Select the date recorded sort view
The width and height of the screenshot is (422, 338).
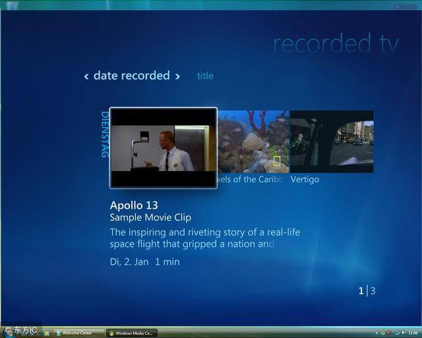tap(132, 76)
